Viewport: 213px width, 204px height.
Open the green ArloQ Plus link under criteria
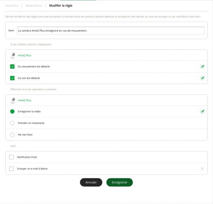click(x=25, y=55)
